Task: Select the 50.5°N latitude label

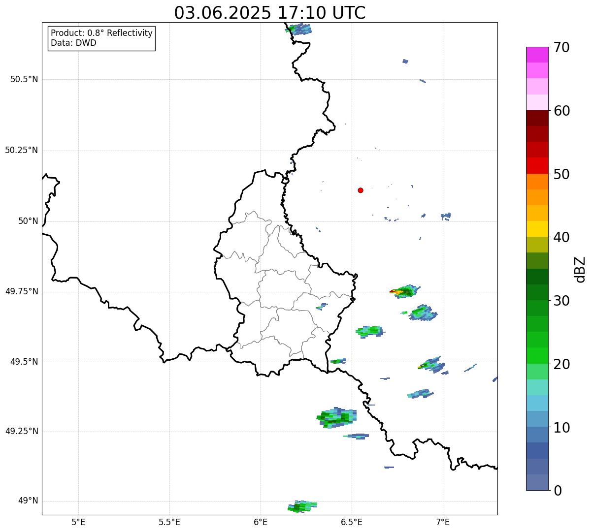Action: 24,79
